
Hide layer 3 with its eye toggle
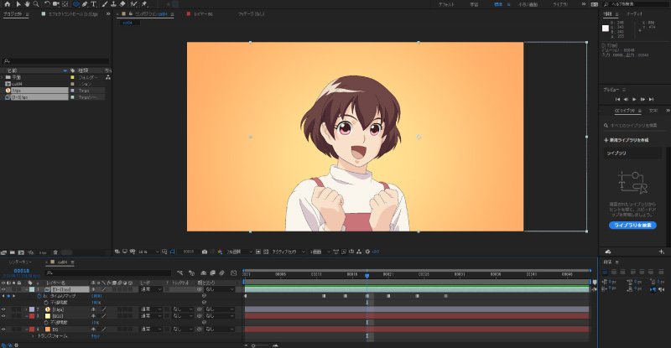point(3,316)
